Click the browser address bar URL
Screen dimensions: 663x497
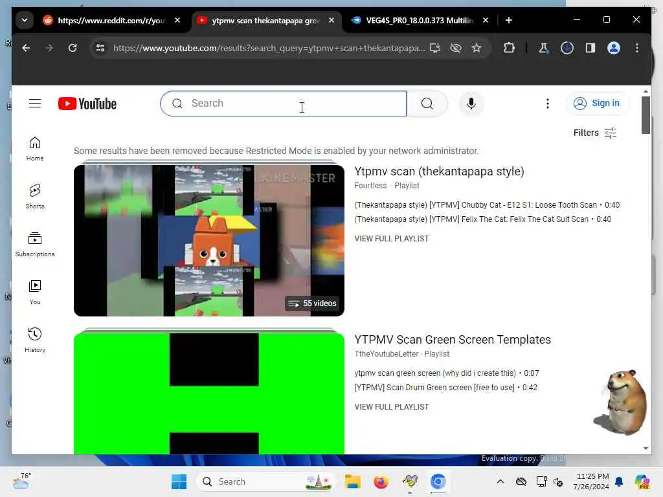pyautogui.click(x=269, y=48)
